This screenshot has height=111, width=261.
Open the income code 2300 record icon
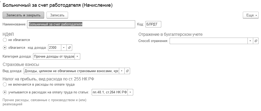(70, 48)
